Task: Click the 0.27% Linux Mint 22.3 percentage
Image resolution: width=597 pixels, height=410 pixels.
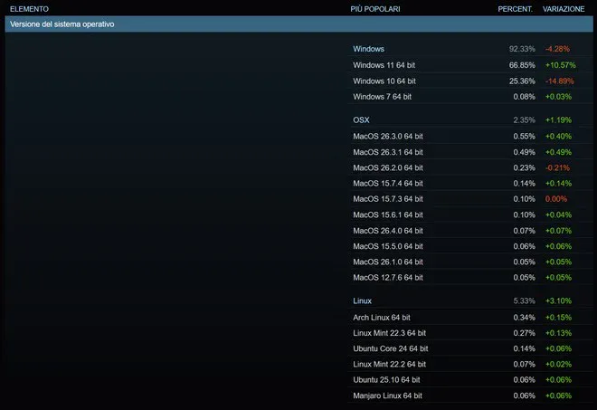Action: pyautogui.click(x=524, y=333)
